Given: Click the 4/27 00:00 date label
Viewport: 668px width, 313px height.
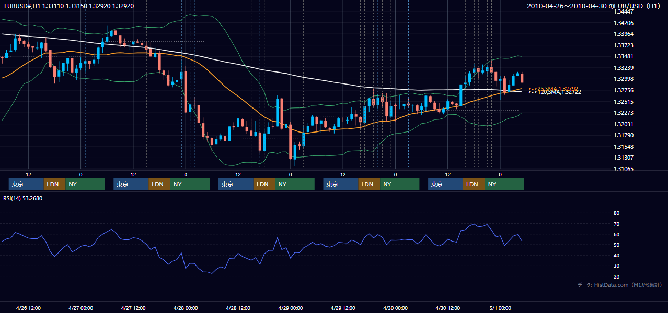Looking at the screenshot, I should point(81,308).
